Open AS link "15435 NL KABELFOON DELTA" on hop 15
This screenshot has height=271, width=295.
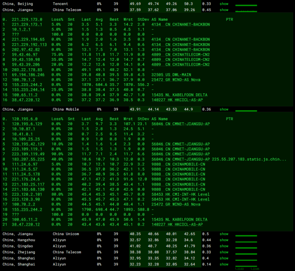(x=179, y=95)
